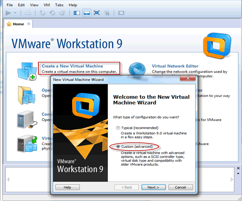Click the Home tab house icon
Viewport: 242px width, 201px height.
click(9, 24)
